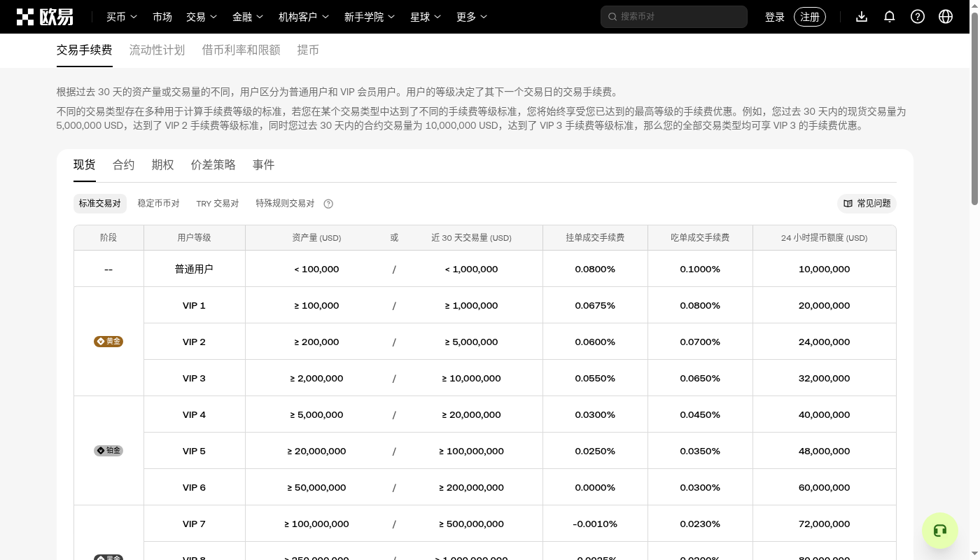Click the 0.0000% maker fee for VIP 6

tap(596, 488)
